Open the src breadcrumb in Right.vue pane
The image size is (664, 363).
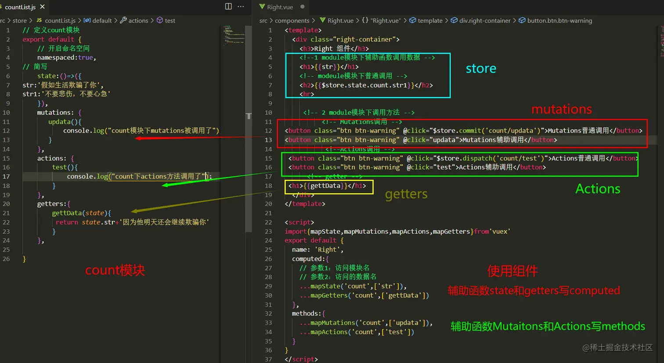(x=263, y=21)
